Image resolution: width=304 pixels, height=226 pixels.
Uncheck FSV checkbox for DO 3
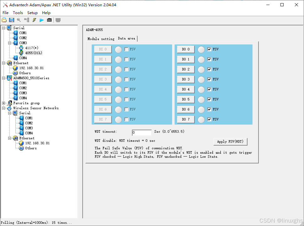(209, 79)
